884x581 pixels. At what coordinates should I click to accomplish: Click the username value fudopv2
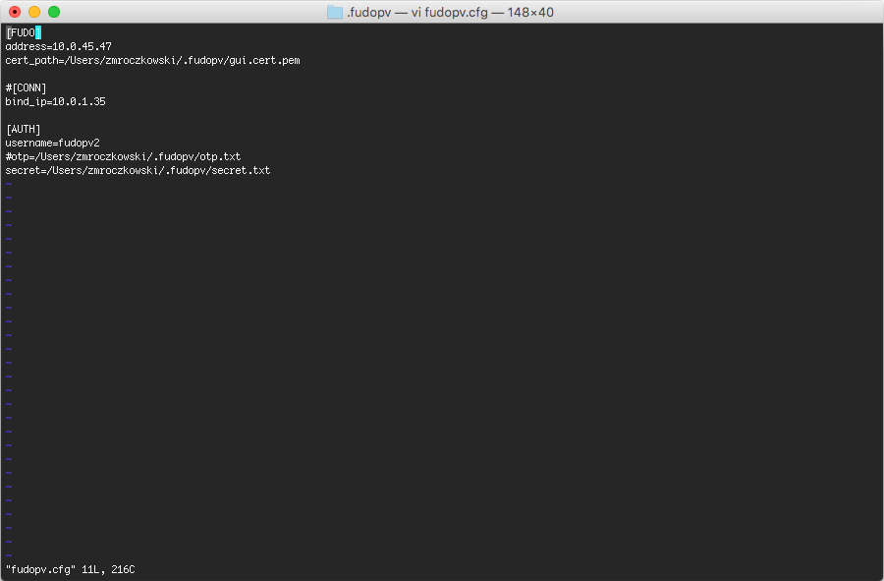pyautogui.click(x=79, y=143)
